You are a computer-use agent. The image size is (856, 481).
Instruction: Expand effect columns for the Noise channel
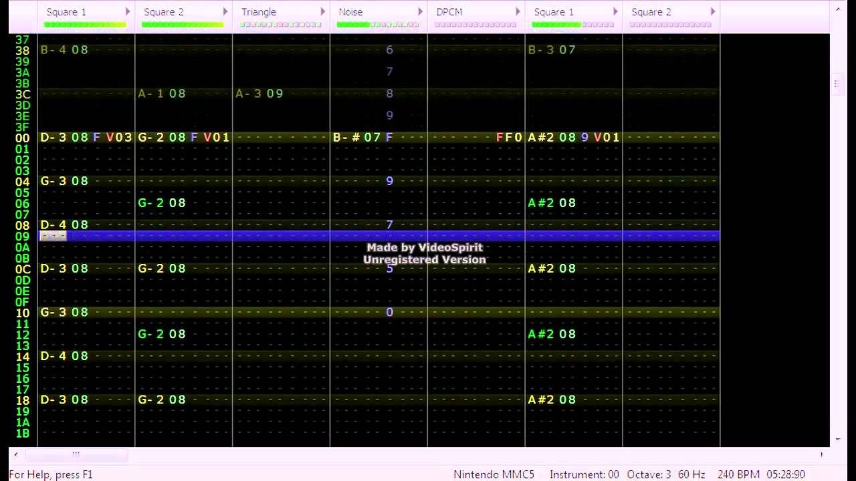coord(421,12)
